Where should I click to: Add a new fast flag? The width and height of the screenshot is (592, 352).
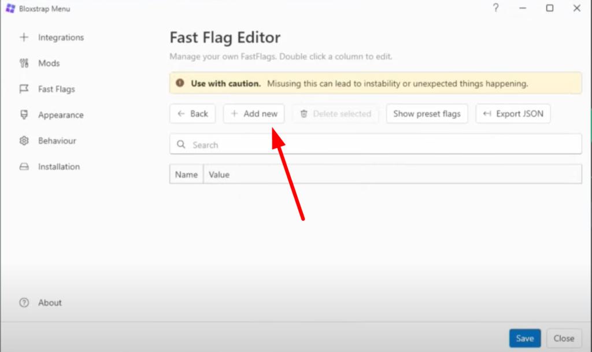[254, 113]
